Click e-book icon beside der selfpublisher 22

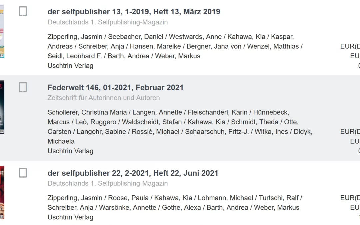23,173
